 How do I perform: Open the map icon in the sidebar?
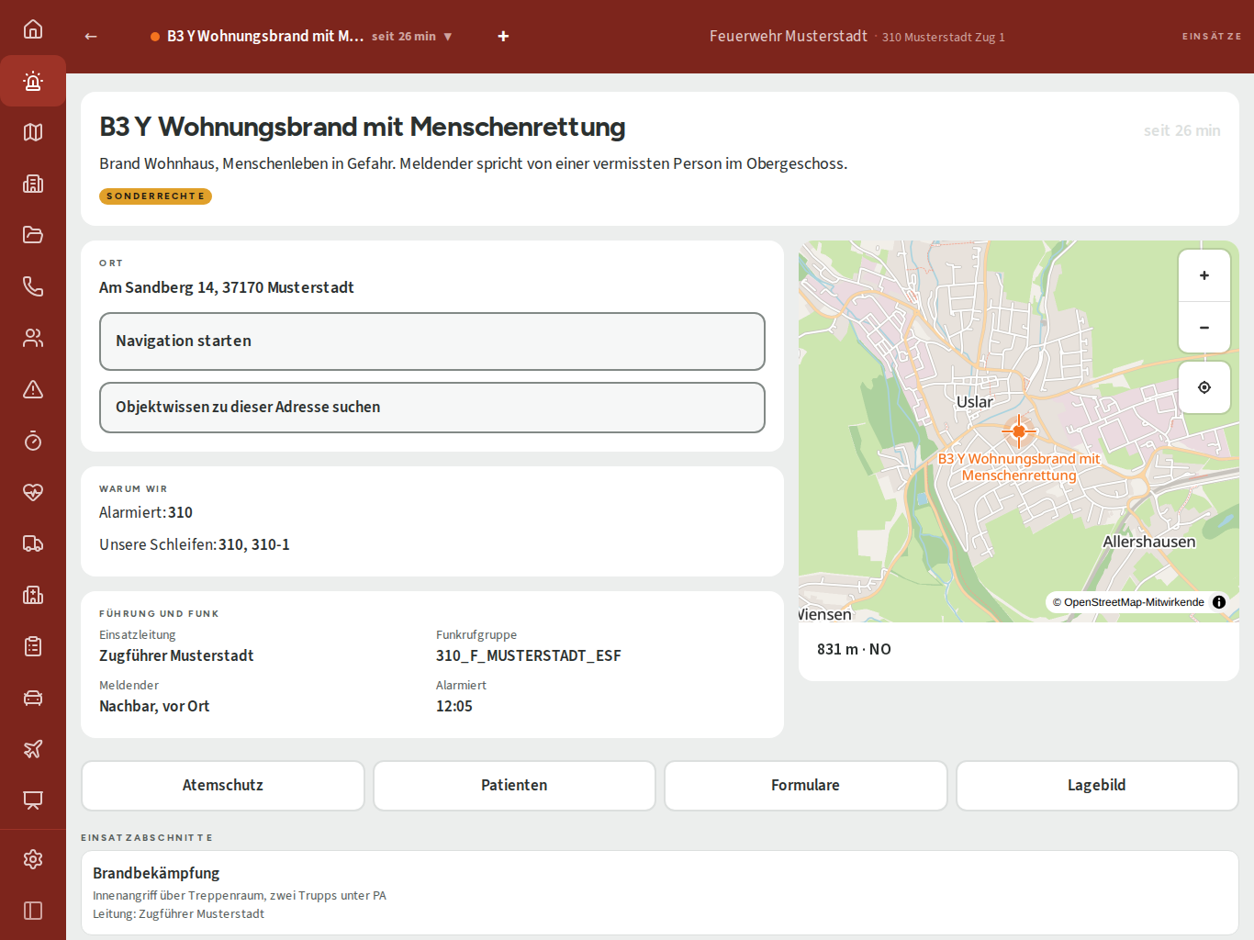(33, 132)
